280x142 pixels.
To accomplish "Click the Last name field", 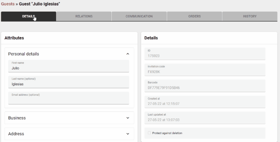I will click(68, 82).
